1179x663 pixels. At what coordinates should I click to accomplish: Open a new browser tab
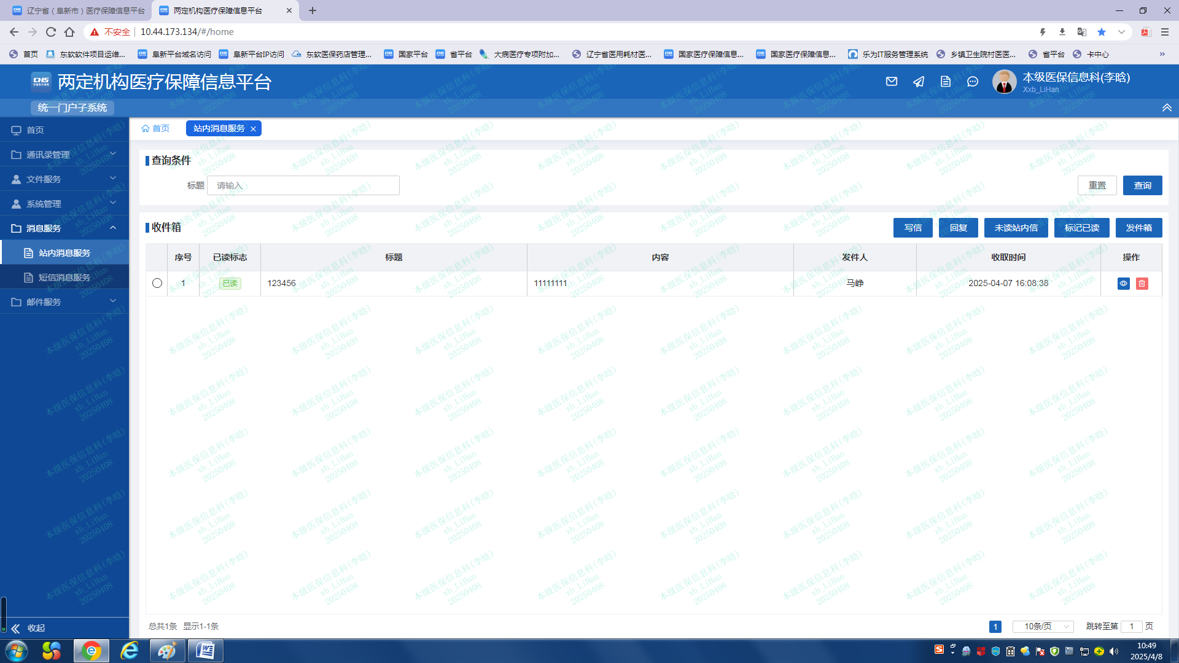pos(313,10)
